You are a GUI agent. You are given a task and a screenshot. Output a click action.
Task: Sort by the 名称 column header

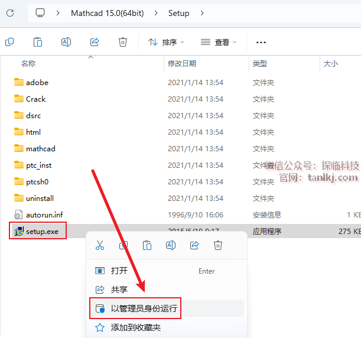click(x=28, y=63)
